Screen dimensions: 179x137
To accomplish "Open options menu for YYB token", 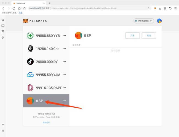I will click(65, 36).
